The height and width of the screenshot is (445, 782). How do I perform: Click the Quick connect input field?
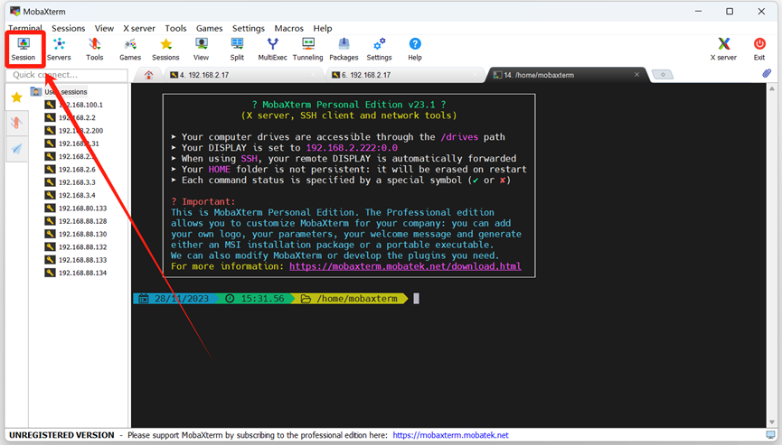point(65,75)
